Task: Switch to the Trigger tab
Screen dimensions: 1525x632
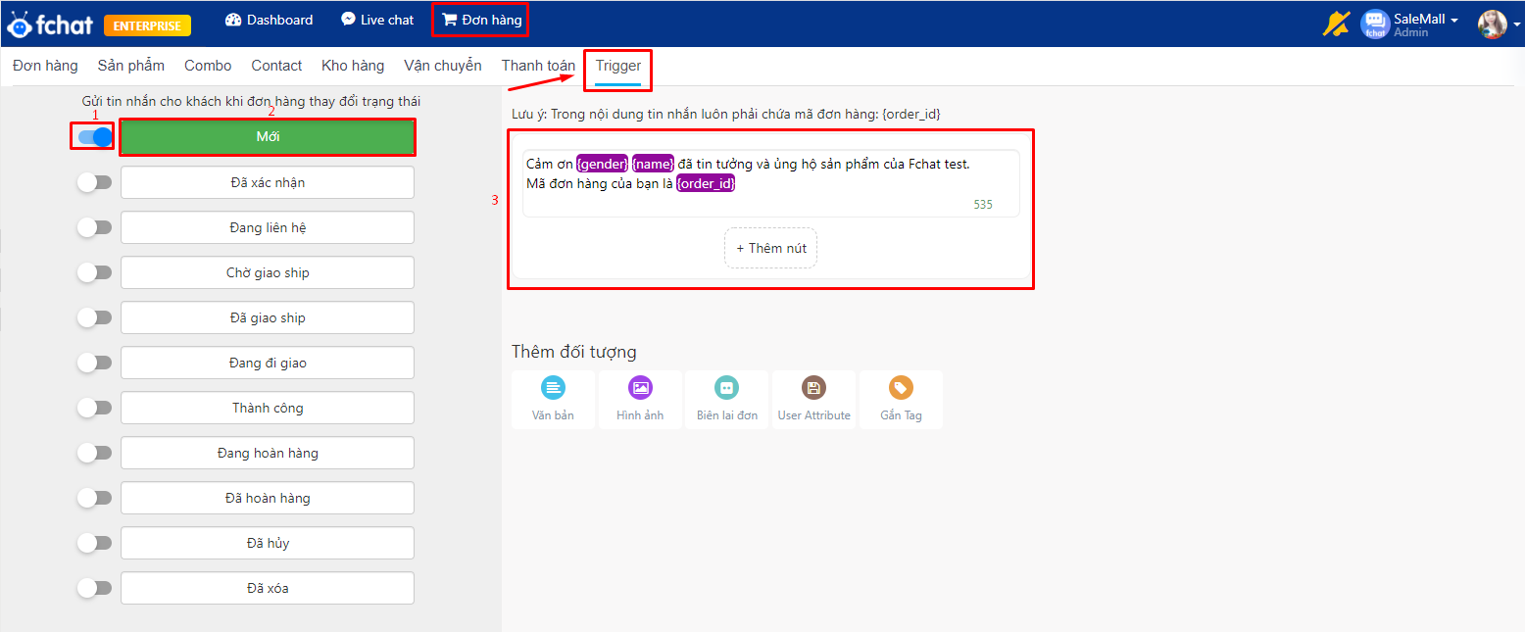Action: pyautogui.click(x=618, y=66)
